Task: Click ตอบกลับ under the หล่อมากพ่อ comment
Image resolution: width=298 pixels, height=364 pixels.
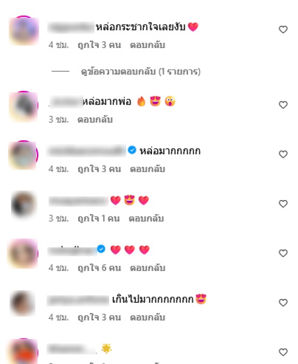Action: click(x=95, y=119)
